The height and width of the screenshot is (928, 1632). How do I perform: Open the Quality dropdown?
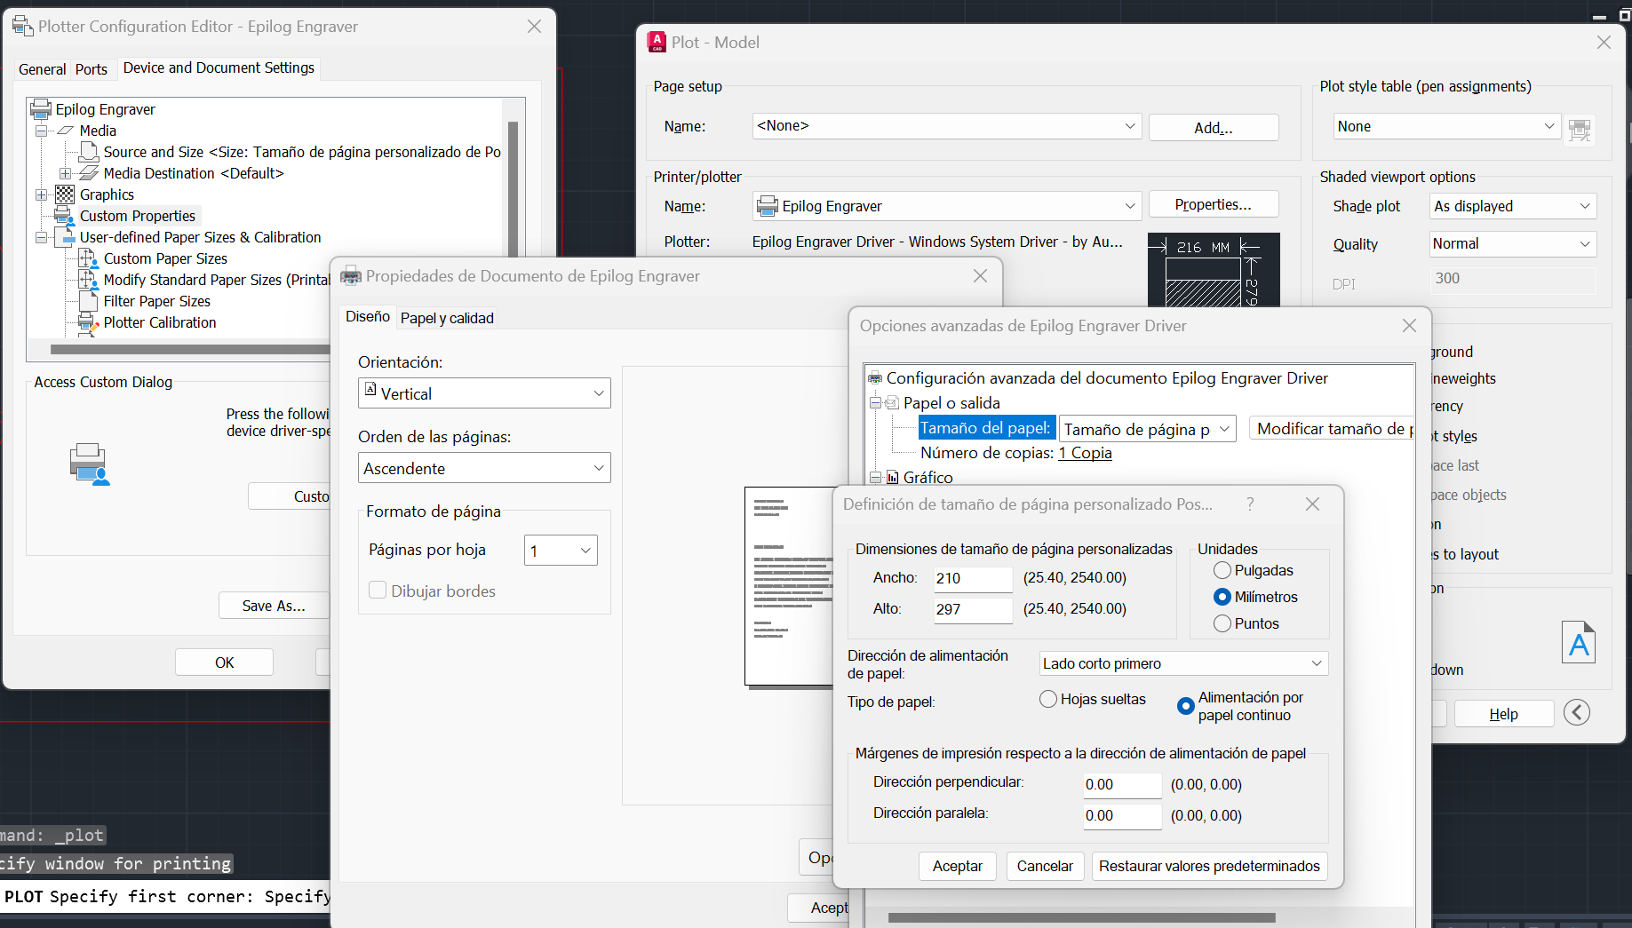[x=1513, y=243]
